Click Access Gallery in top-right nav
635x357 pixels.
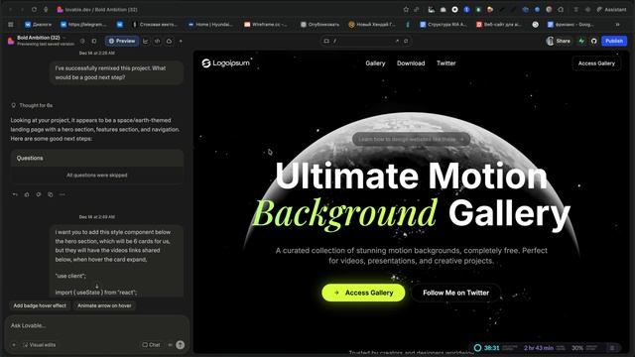pos(596,63)
